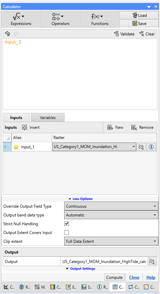Browse for raster next to Input_1
The height and width of the screenshot is (294, 160).
coord(141,147)
